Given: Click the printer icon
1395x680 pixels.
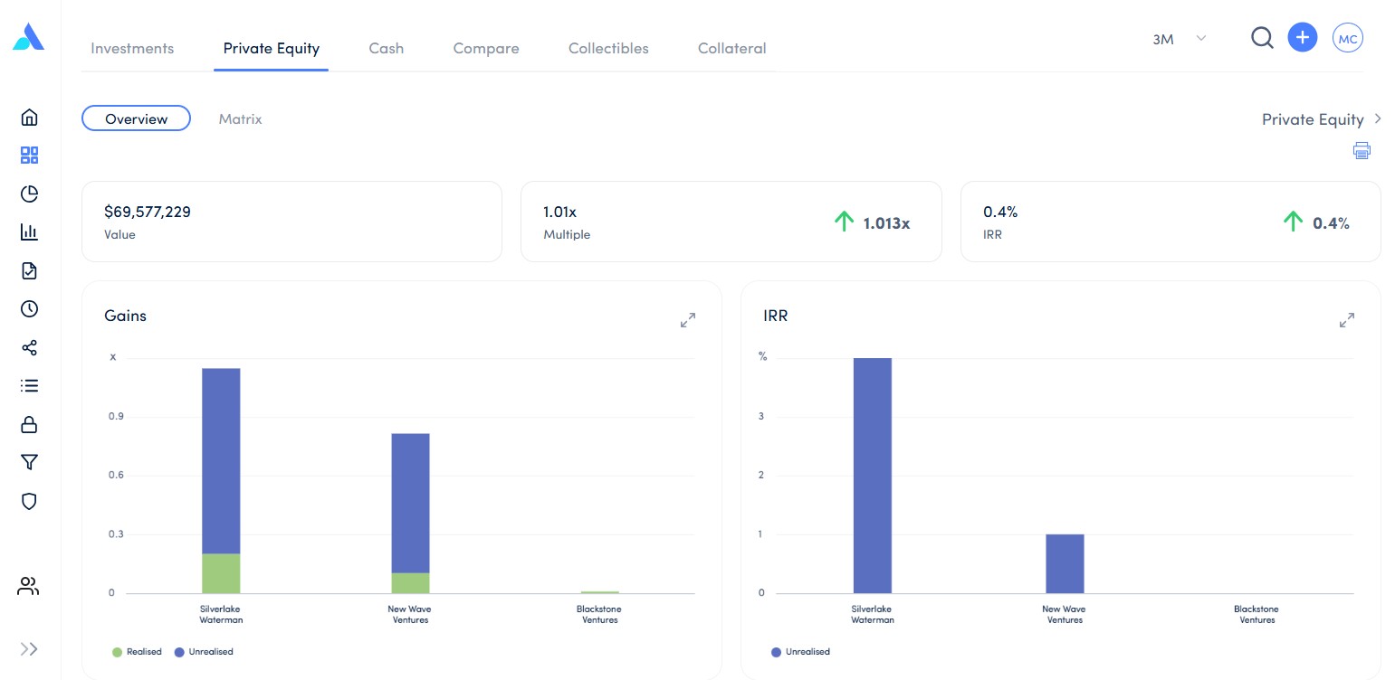Looking at the screenshot, I should [1362, 151].
